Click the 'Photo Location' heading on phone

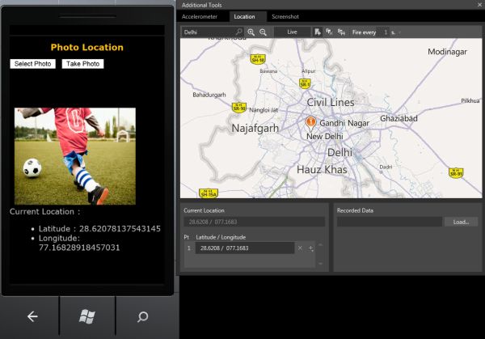point(87,48)
